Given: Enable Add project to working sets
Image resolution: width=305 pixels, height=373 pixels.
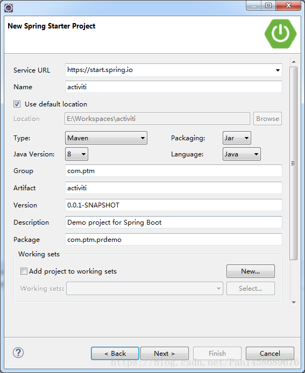Looking at the screenshot, I should [24, 271].
